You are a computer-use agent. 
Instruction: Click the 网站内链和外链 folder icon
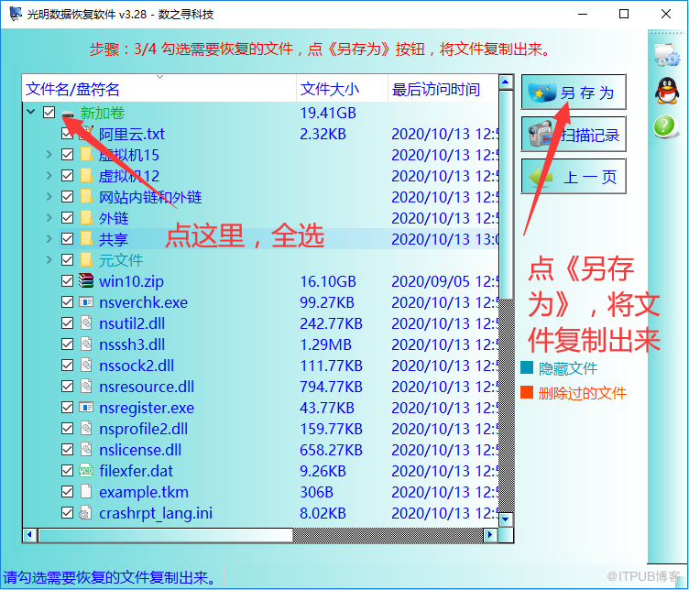click(x=86, y=196)
